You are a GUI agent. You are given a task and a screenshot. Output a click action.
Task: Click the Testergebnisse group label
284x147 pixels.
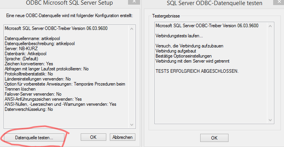pos(166,16)
